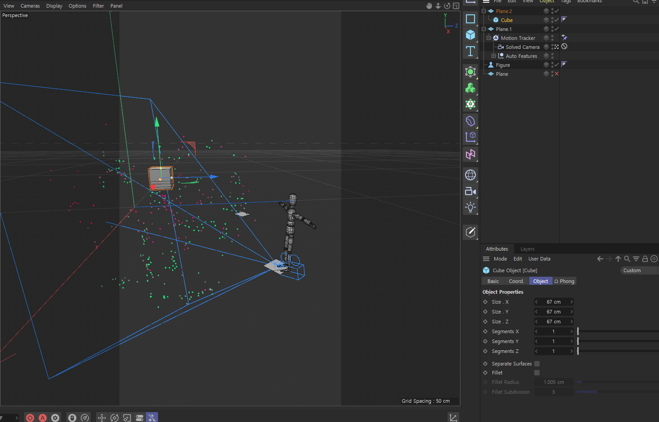Enable the Separate Surfaces checkbox
Screen dimensions: 659x422
[537, 364]
